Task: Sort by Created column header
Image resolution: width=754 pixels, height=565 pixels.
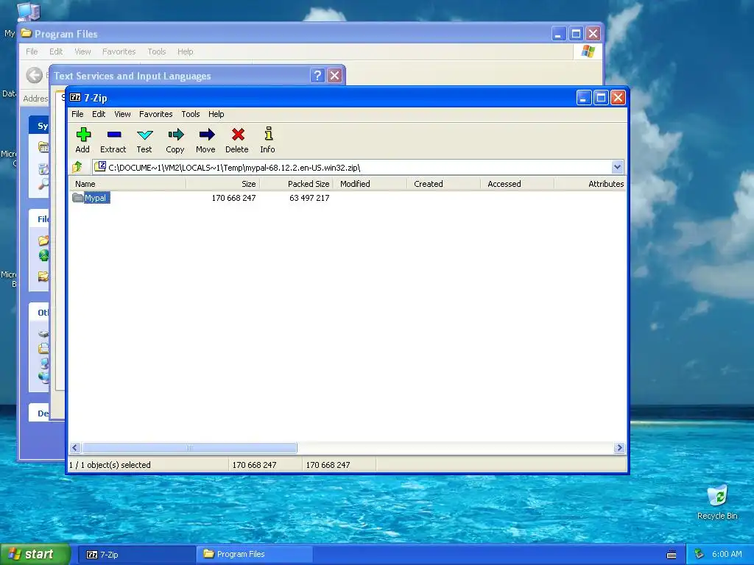Action: point(444,183)
